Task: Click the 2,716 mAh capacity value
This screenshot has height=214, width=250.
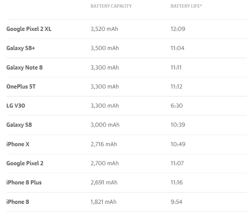Action: pos(104,144)
